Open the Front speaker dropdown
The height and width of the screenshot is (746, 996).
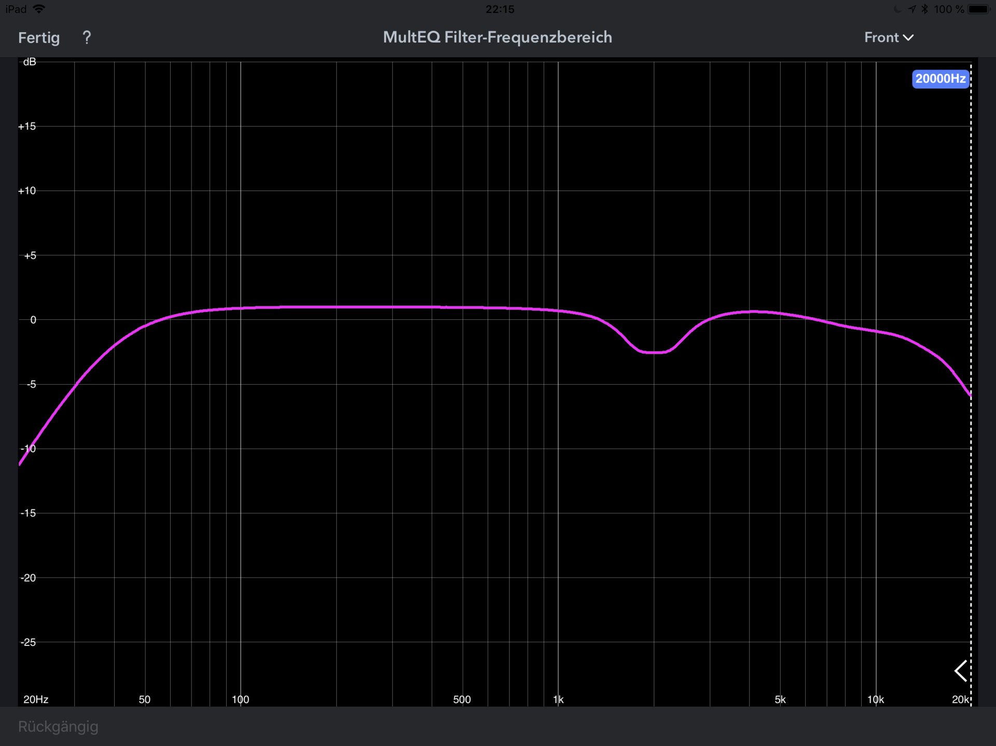pos(889,37)
